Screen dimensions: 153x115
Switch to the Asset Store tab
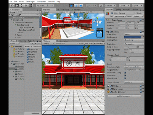(x=63, y=10)
